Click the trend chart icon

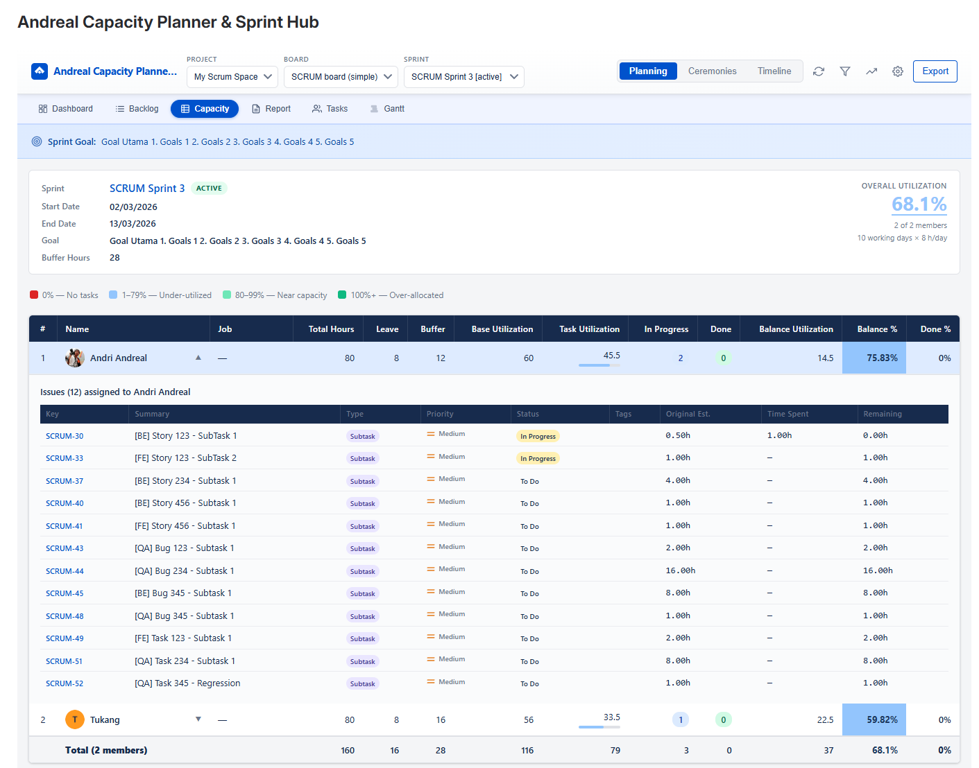[x=871, y=71]
